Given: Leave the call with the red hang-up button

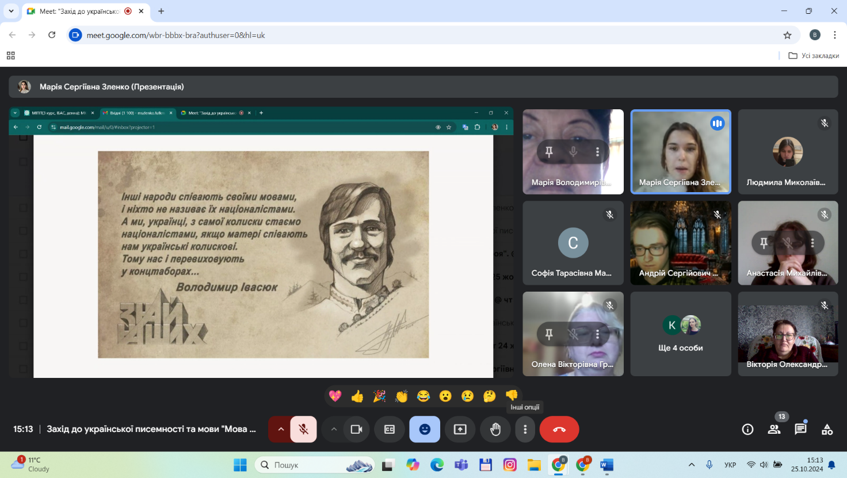Looking at the screenshot, I should [559, 430].
